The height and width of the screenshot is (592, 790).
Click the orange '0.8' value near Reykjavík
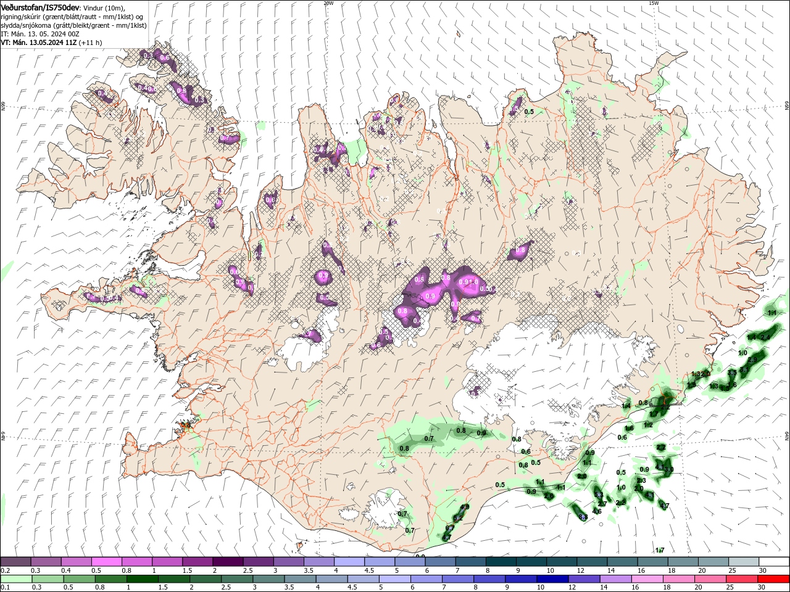pos(186,425)
